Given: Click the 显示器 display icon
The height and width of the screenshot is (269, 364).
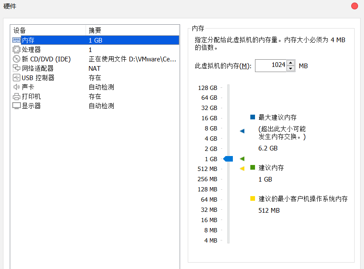Looking at the screenshot, I should coord(16,105).
